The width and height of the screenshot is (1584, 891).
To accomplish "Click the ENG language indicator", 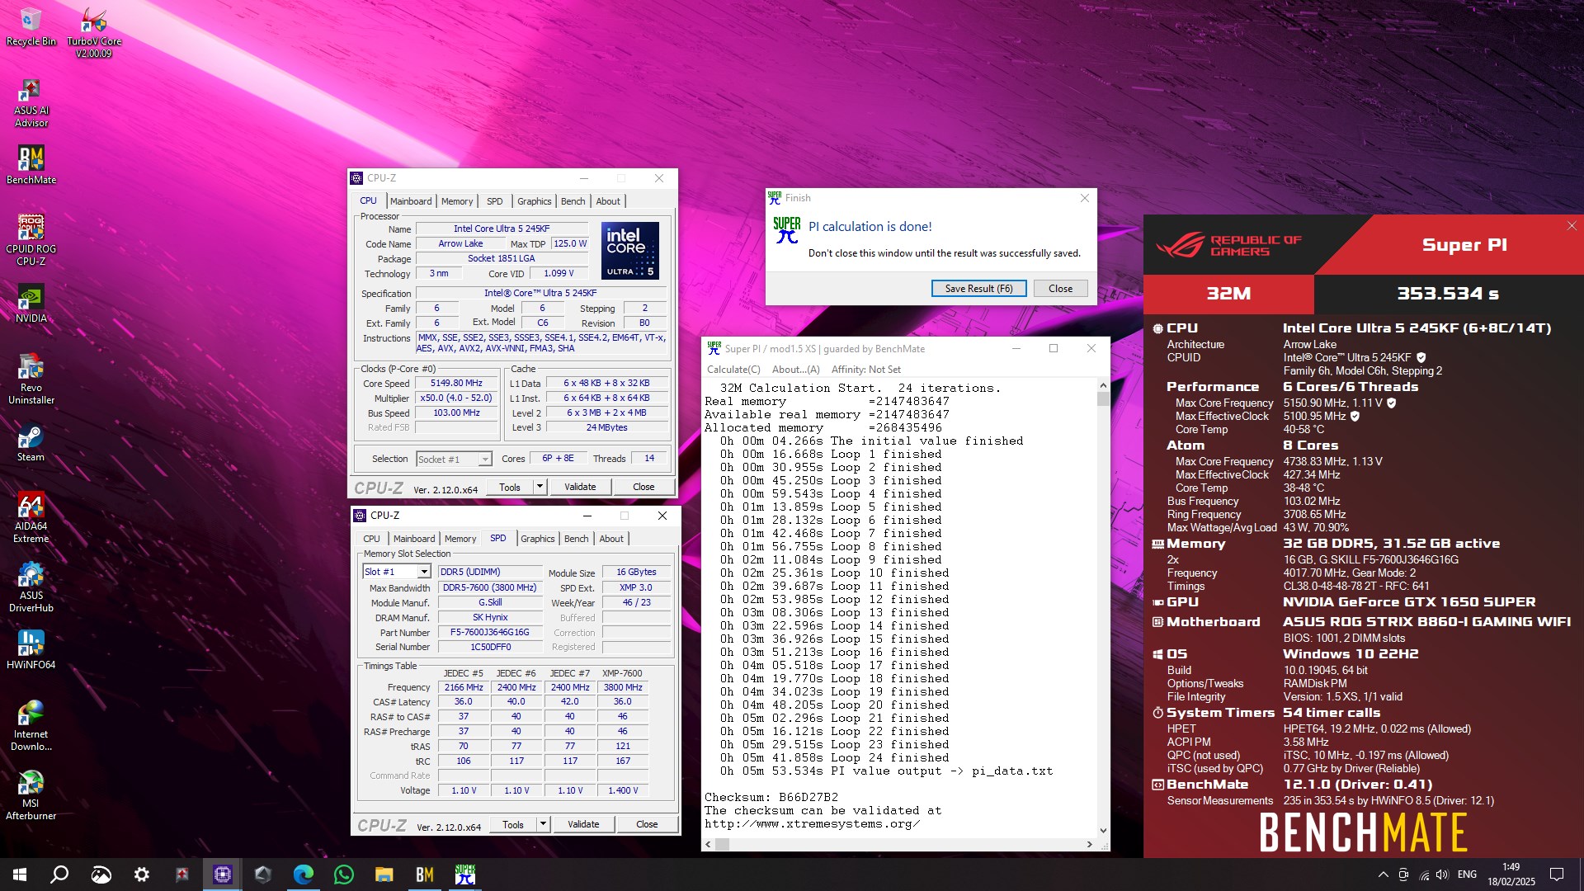I will [x=1467, y=874].
